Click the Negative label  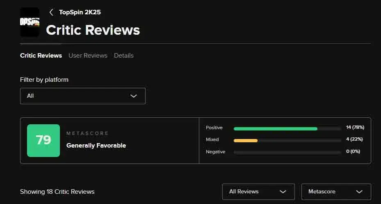[216, 152]
